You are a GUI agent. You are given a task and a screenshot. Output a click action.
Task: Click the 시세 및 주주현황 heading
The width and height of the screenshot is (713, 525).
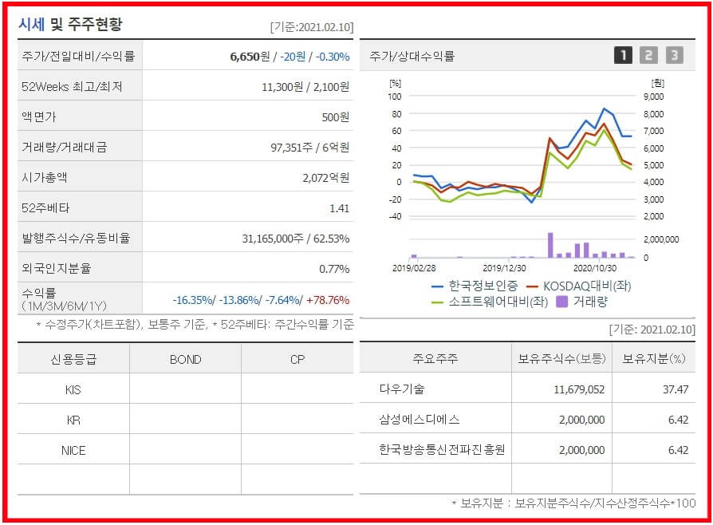70,25
